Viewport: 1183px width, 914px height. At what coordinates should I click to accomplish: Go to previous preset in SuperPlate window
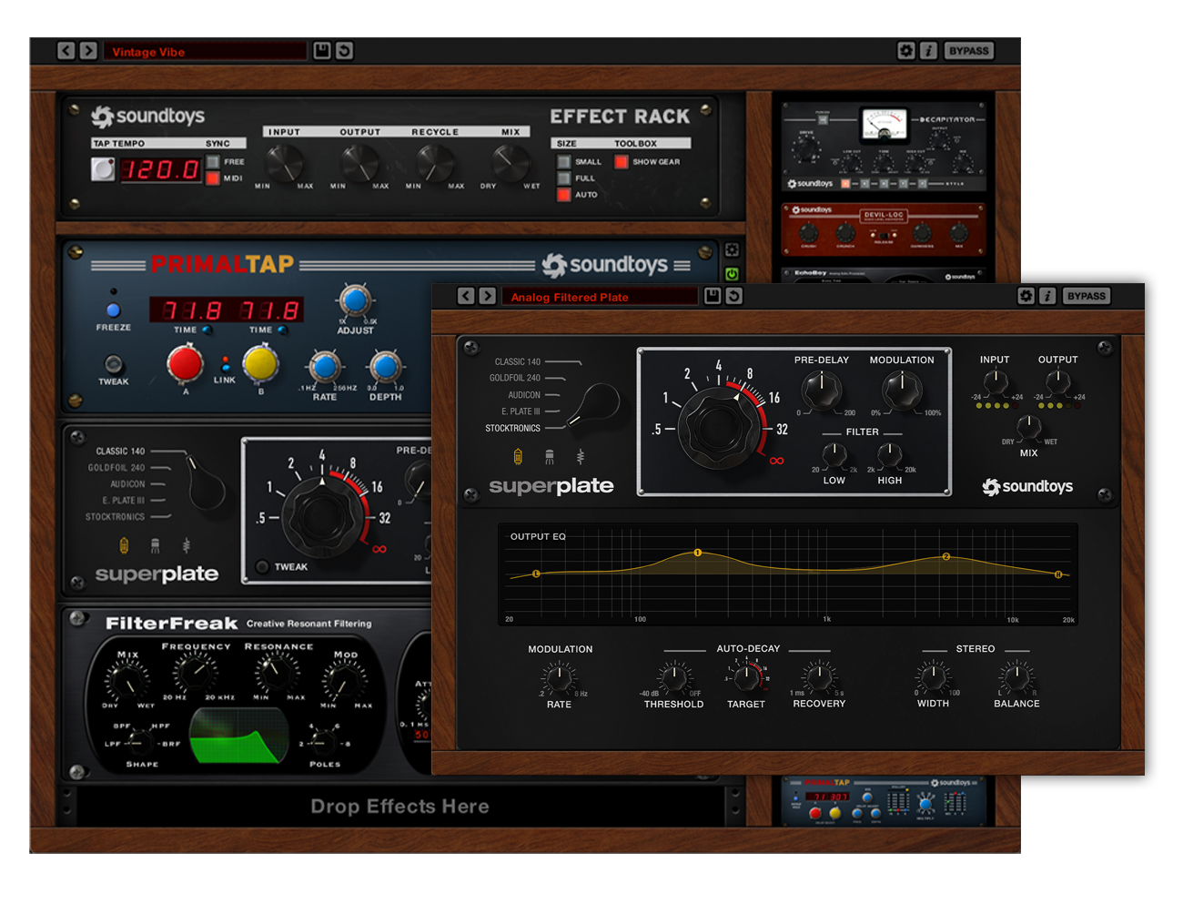466,296
